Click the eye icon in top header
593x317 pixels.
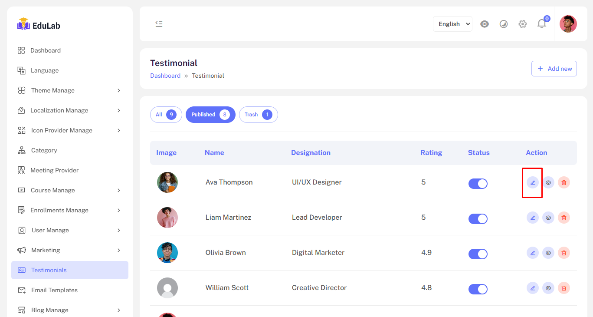(x=485, y=24)
